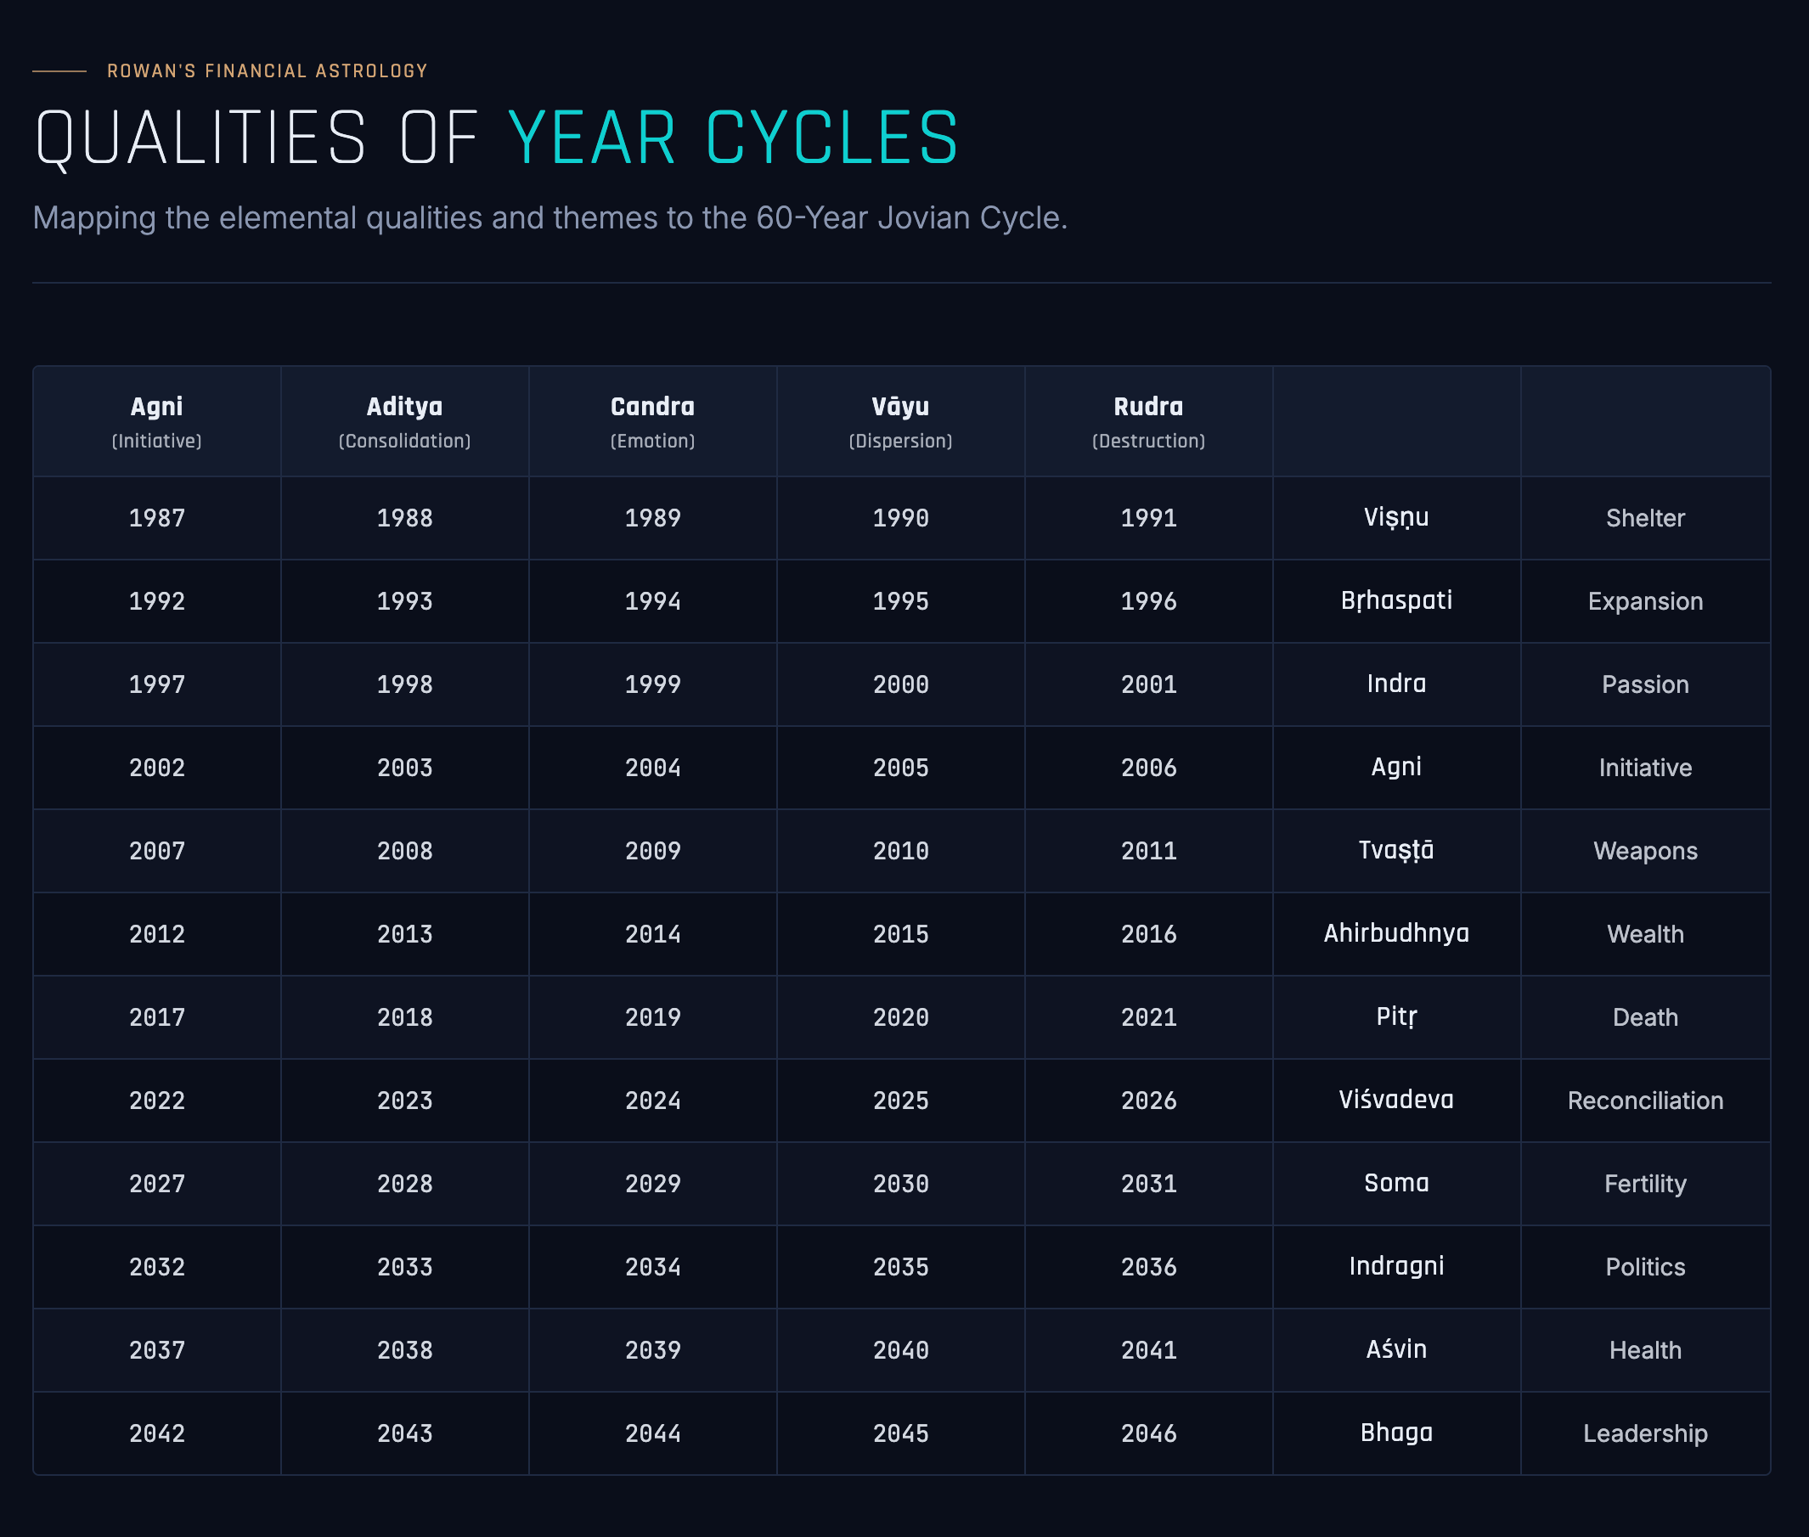Image resolution: width=1809 pixels, height=1537 pixels.
Task: Click the Bṛhaspati row label
Action: point(1396,601)
